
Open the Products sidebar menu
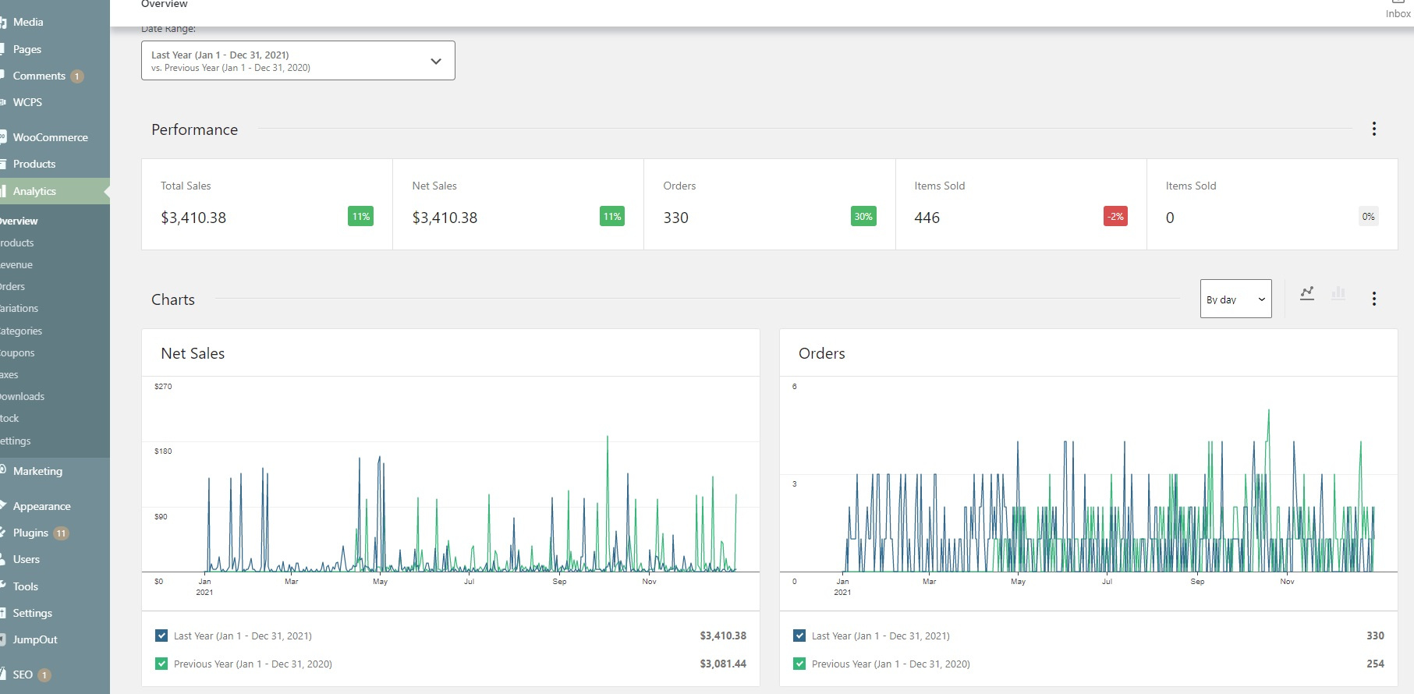point(34,164)
